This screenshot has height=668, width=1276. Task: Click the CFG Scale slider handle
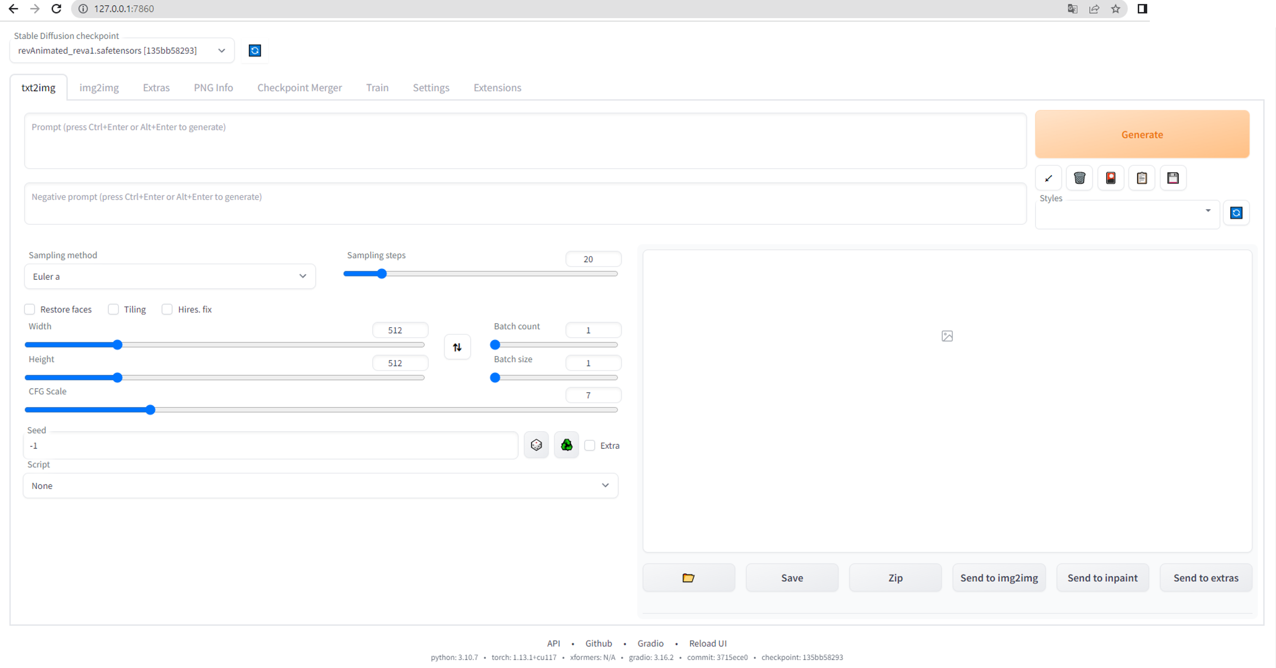coord(151,410)
